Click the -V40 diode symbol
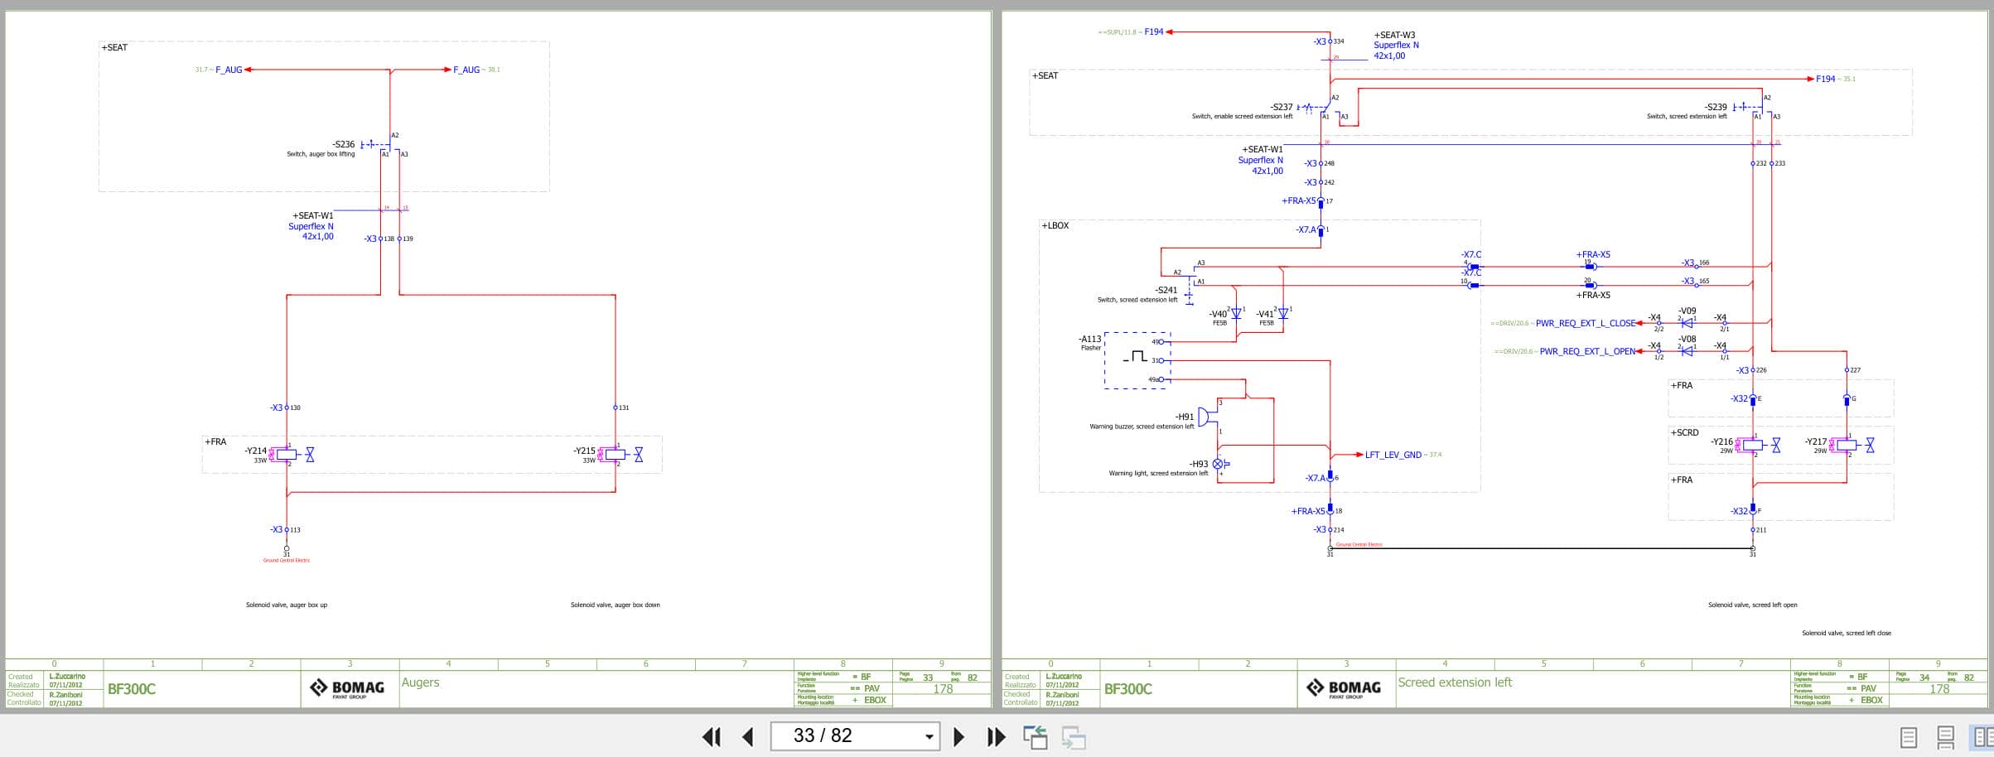The height and width of the screenshot is (757, 1994). pyautogui.click(x=1236, y=313)
